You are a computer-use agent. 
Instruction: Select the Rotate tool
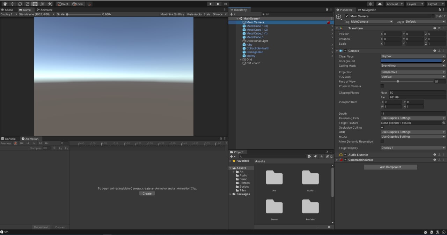[x=20, y=4]
